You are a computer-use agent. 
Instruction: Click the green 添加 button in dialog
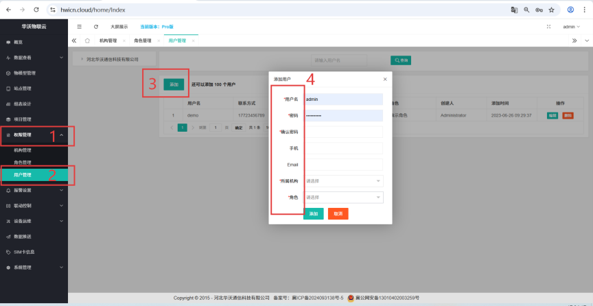coord(313,214)
